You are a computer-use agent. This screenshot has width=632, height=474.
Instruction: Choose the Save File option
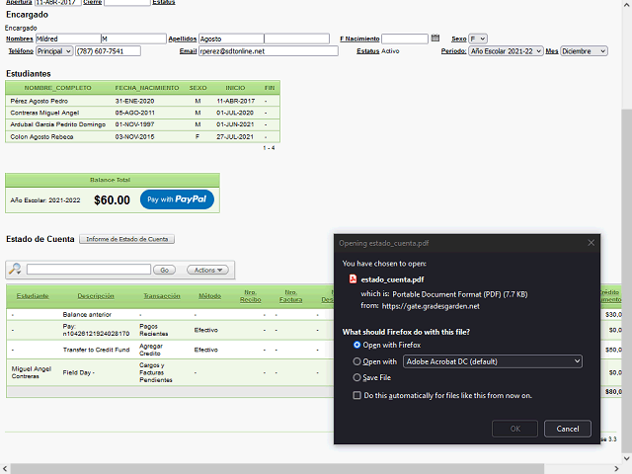click(x=357, y=377)
